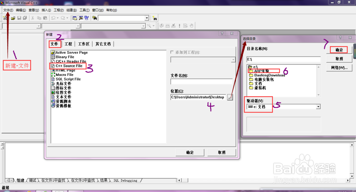Click 确定 in the 新建 dialog
Viewport: 356px width, 192px height.
(x=190, y=152)
